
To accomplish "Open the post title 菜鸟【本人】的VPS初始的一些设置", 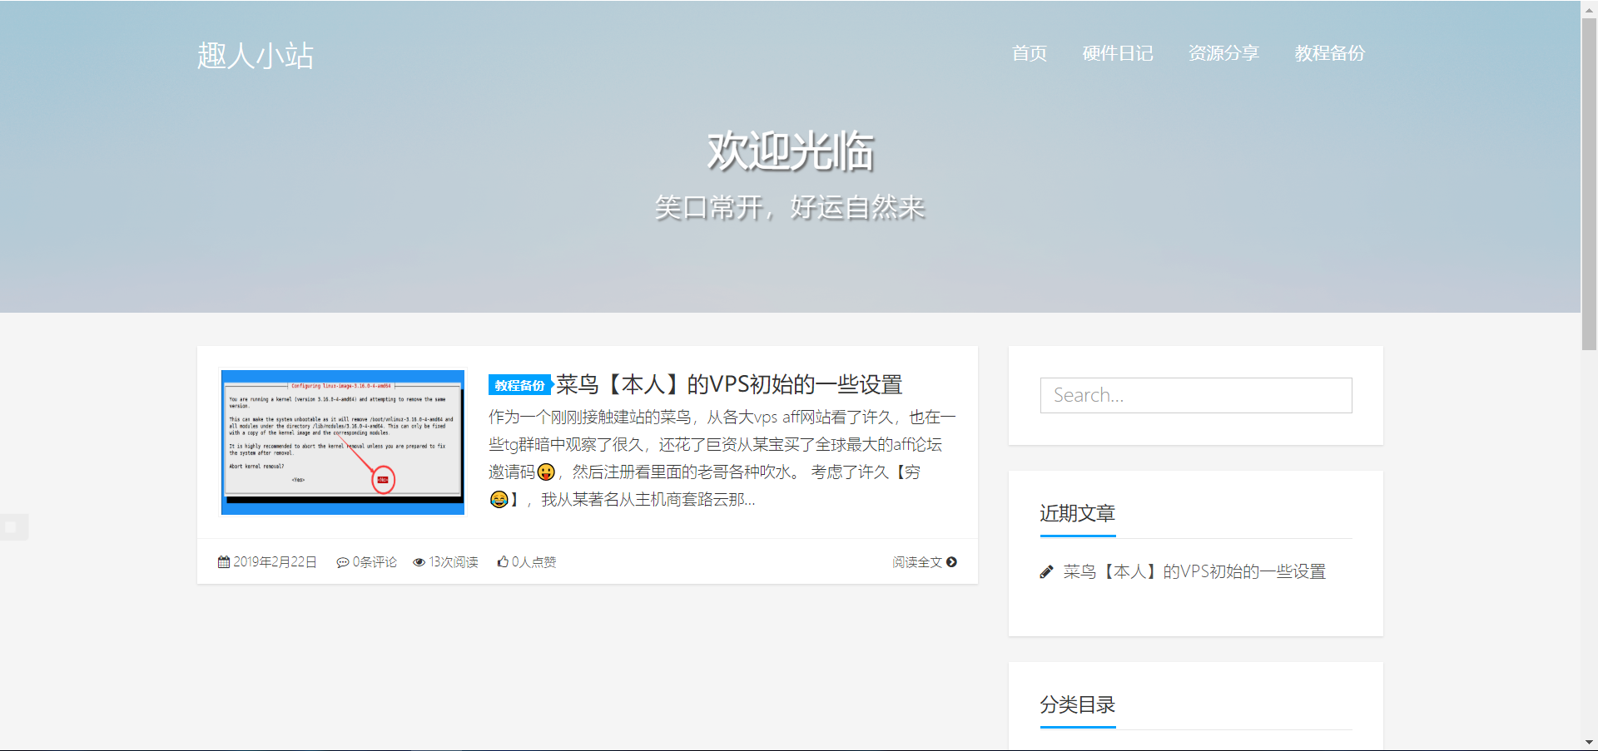I will [x=729, y=384].
